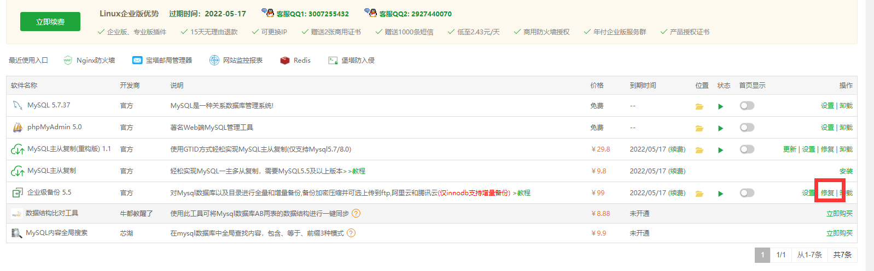Screen dimensions: 874x271
Task: Toggle 首页显示 for MySQL主从复制(重构版)
Action: click(747, 149)
